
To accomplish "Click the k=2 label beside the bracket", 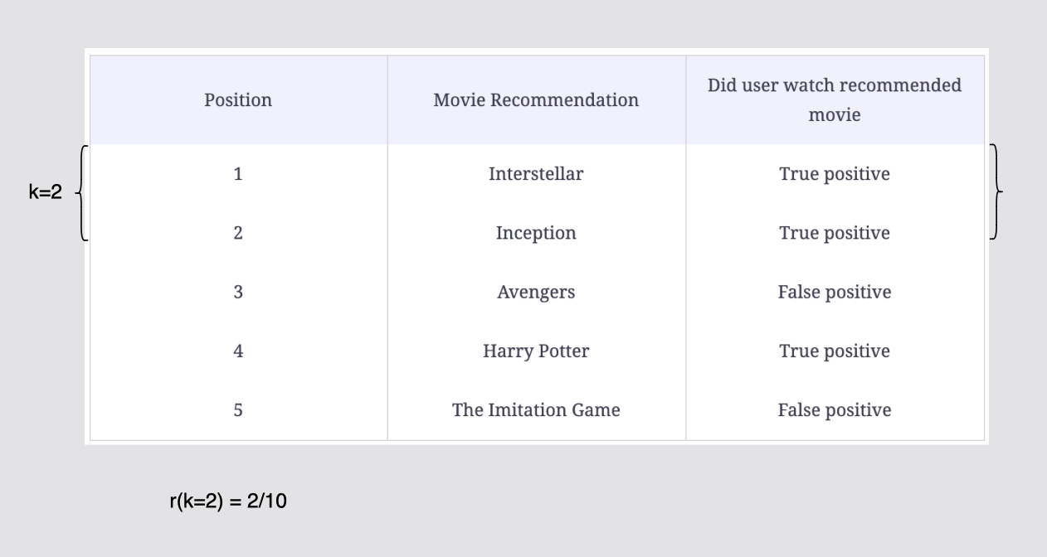I will pos(45,193).
